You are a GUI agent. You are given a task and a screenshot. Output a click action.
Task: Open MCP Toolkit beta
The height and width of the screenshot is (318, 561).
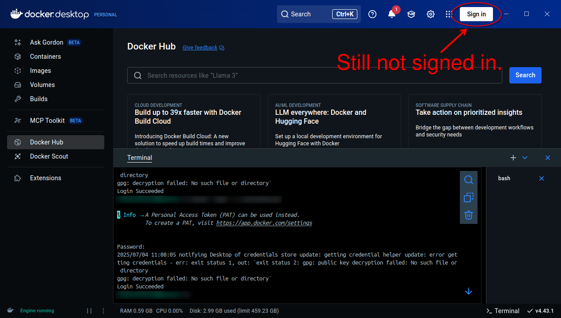click(x=55, y=121)
